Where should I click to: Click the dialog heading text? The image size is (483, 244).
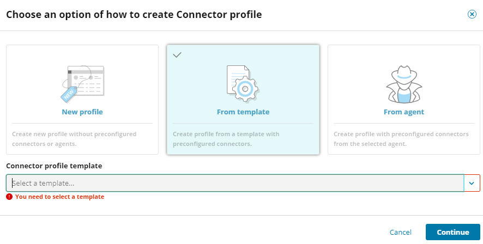point(134,15)
